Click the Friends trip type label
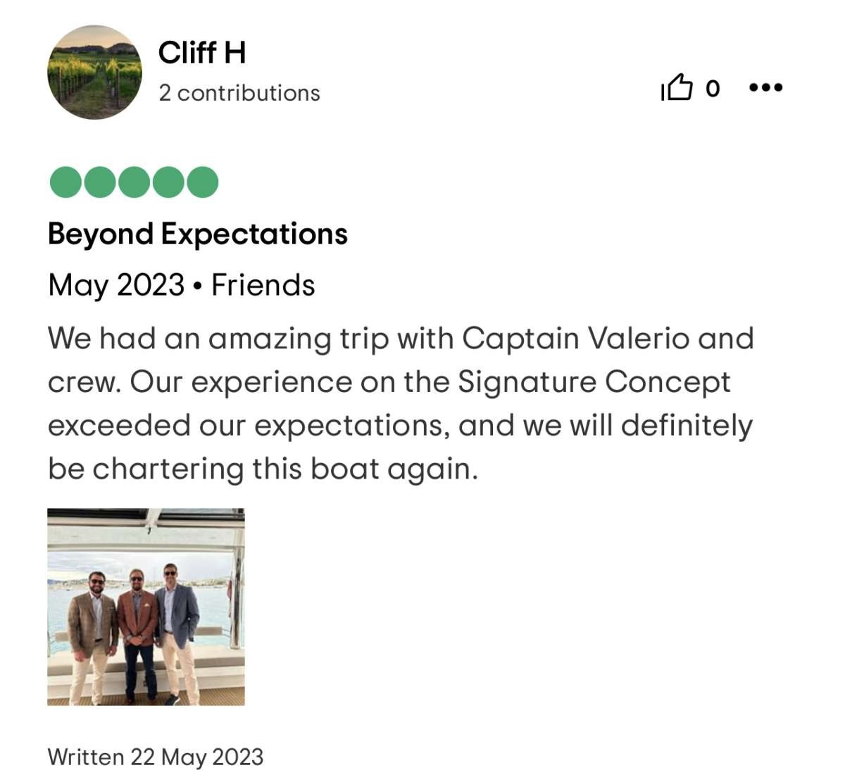 tap(263, 285)
